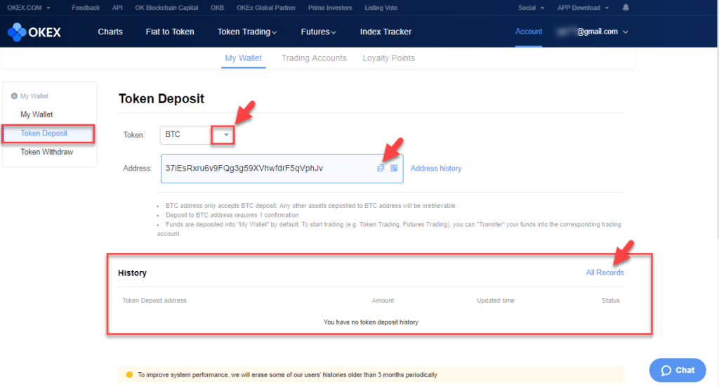Open the Loyalty Points tab

coord(388,58)
